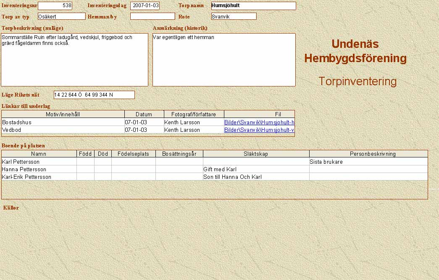Open the Vedbod image file link
Screen dimensions: 439x280
(259, 130)
